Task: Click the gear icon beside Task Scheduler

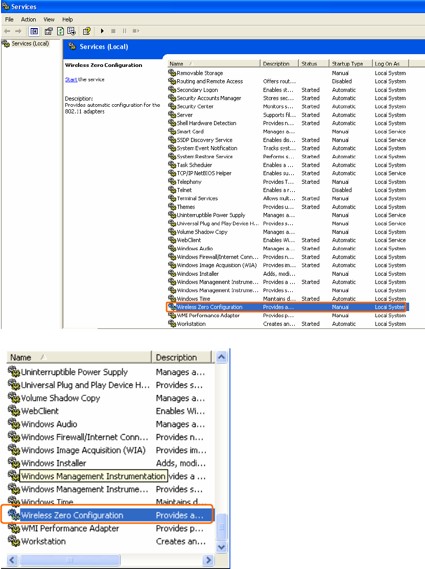Action: pos(172,164)
